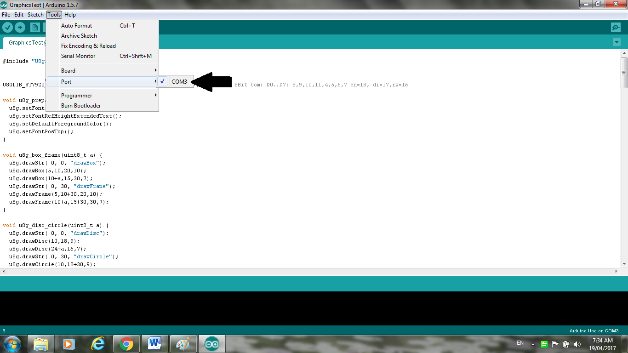The image size is (628, 353).
Task: Open Serial Monitor from Tools menu
Action: click(103, 56)
